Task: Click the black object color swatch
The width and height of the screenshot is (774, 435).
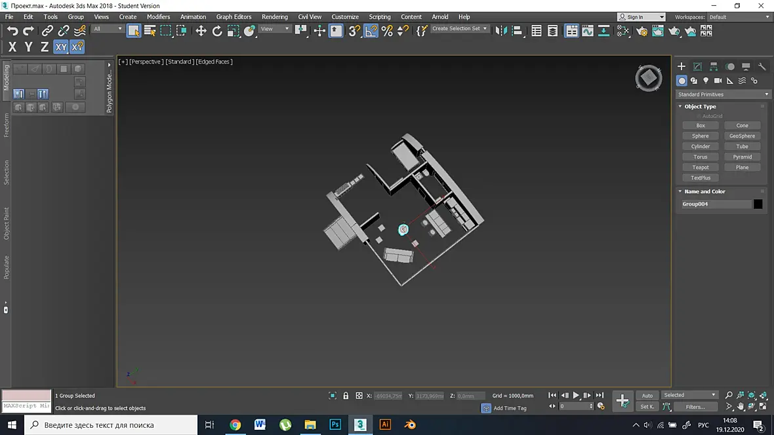Action: [x=758, y=204]
